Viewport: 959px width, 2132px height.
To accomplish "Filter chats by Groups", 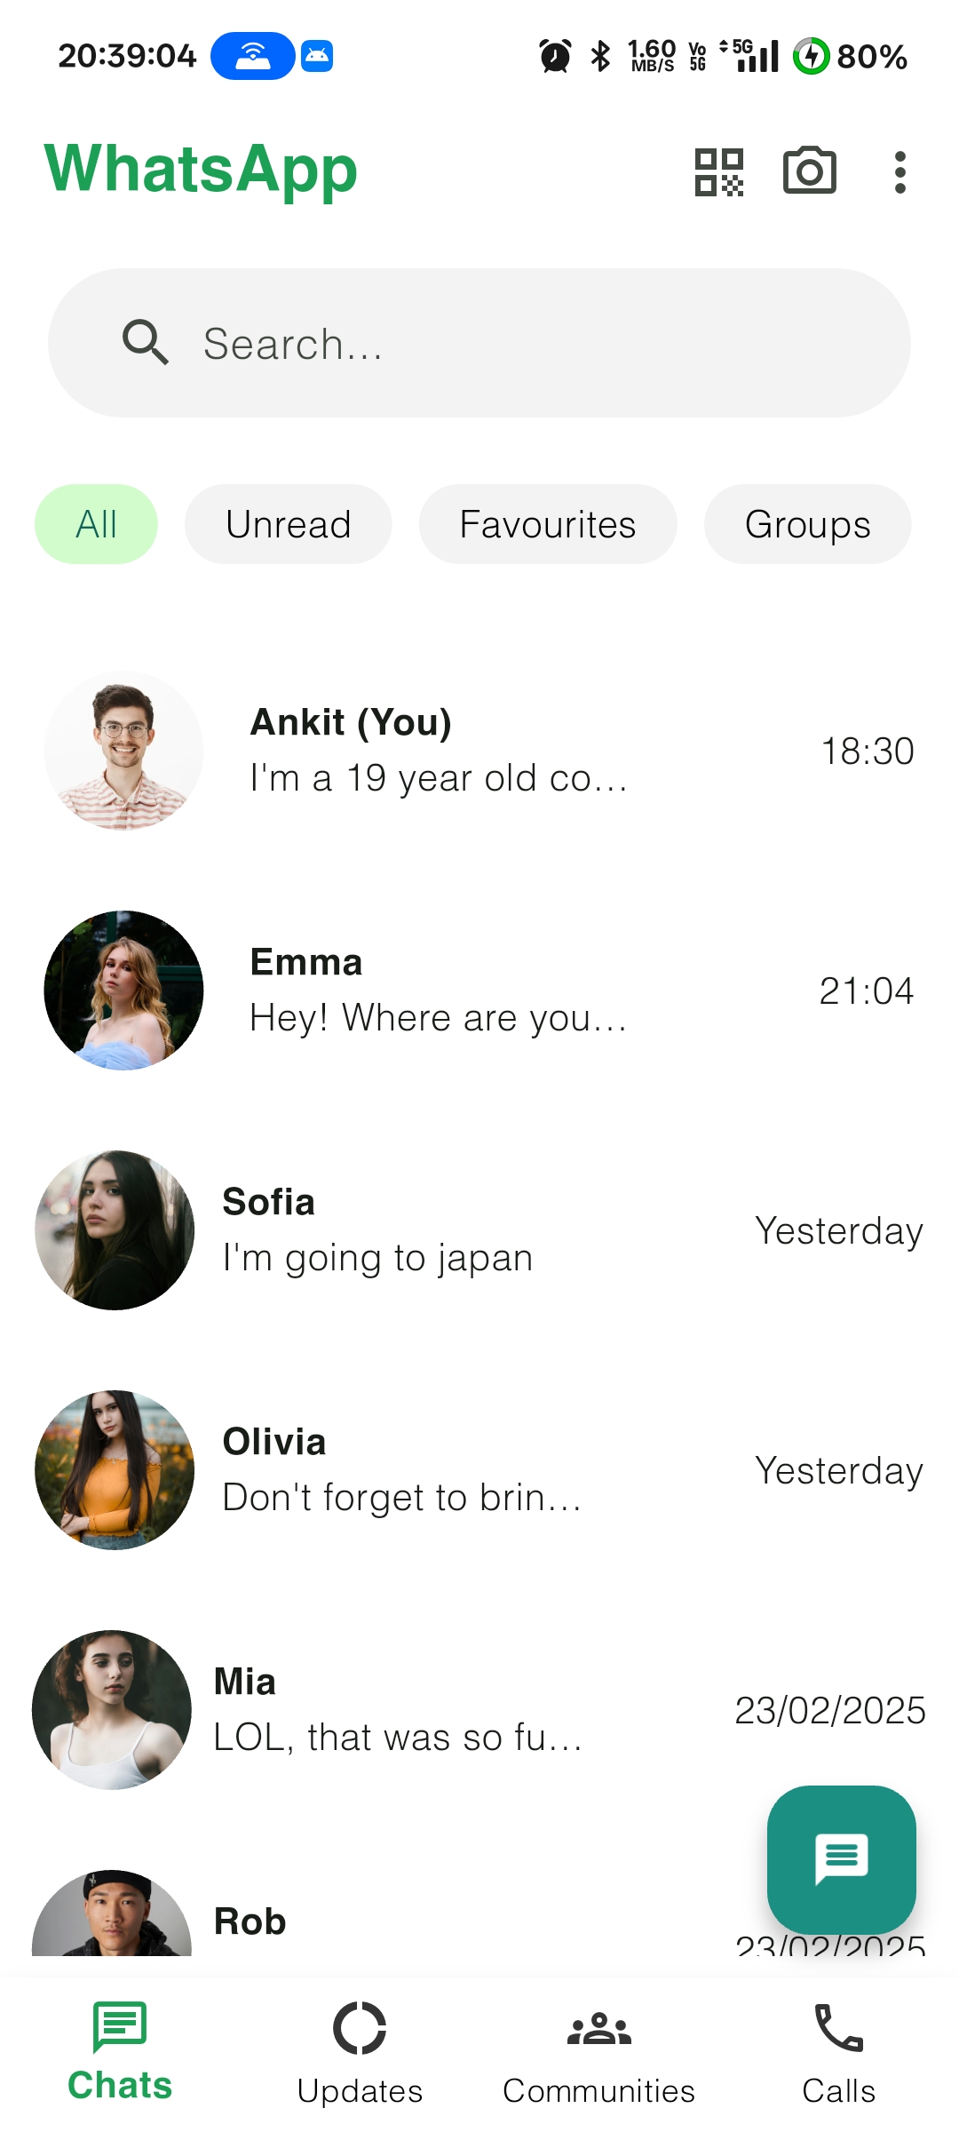I will [x=807, y=524].
